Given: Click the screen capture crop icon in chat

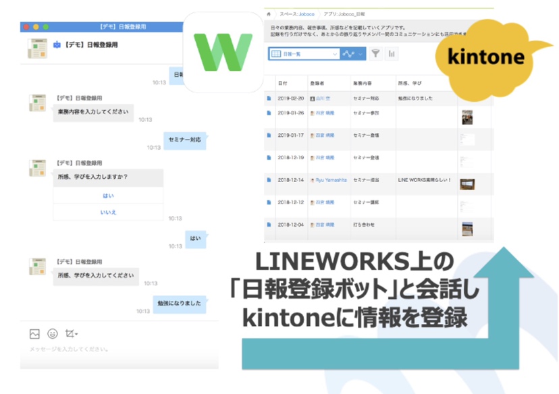Looking at the screenshot, I should (70, 333).
